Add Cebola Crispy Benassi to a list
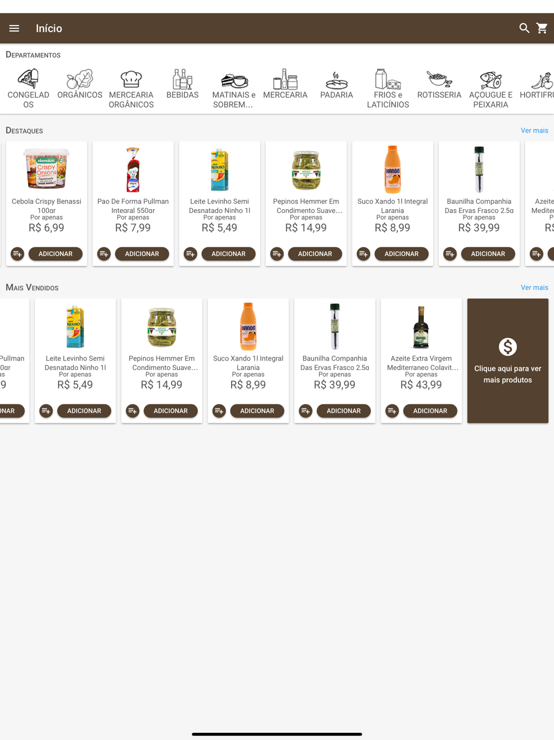Screen dimensions: 554x740 click(18, 254)
